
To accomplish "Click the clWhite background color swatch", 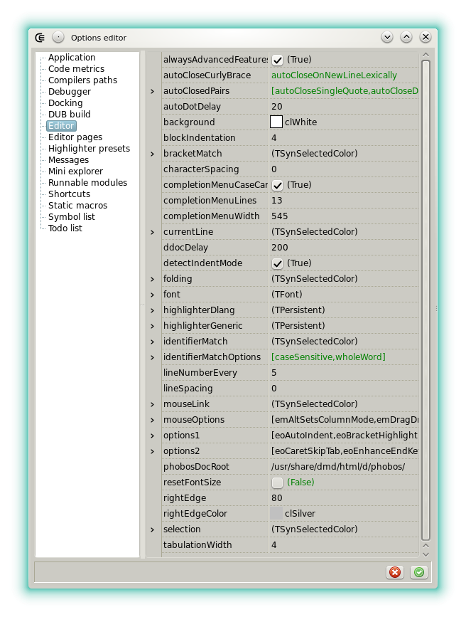I will 276,122.
